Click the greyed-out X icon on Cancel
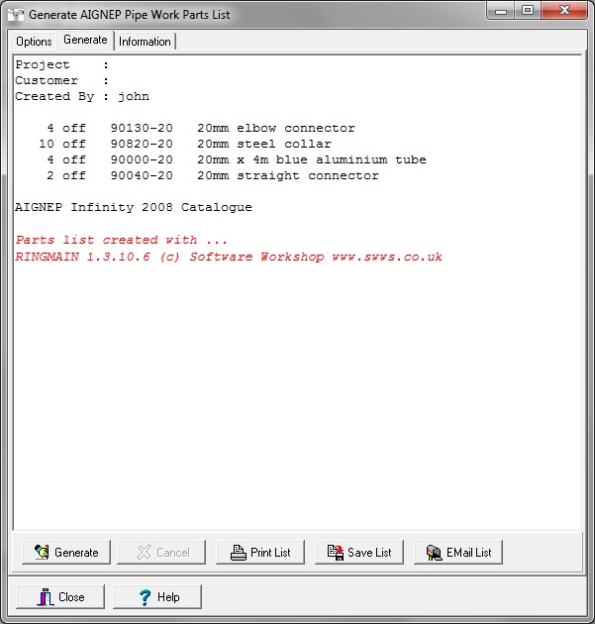Image resolution: width=595 pixels, height=624 pixels. (x=144, y=552)
